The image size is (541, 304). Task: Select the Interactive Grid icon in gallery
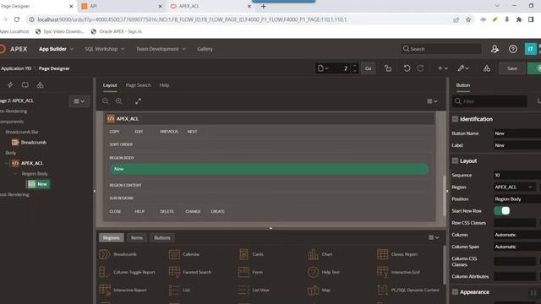pos(382,272)
